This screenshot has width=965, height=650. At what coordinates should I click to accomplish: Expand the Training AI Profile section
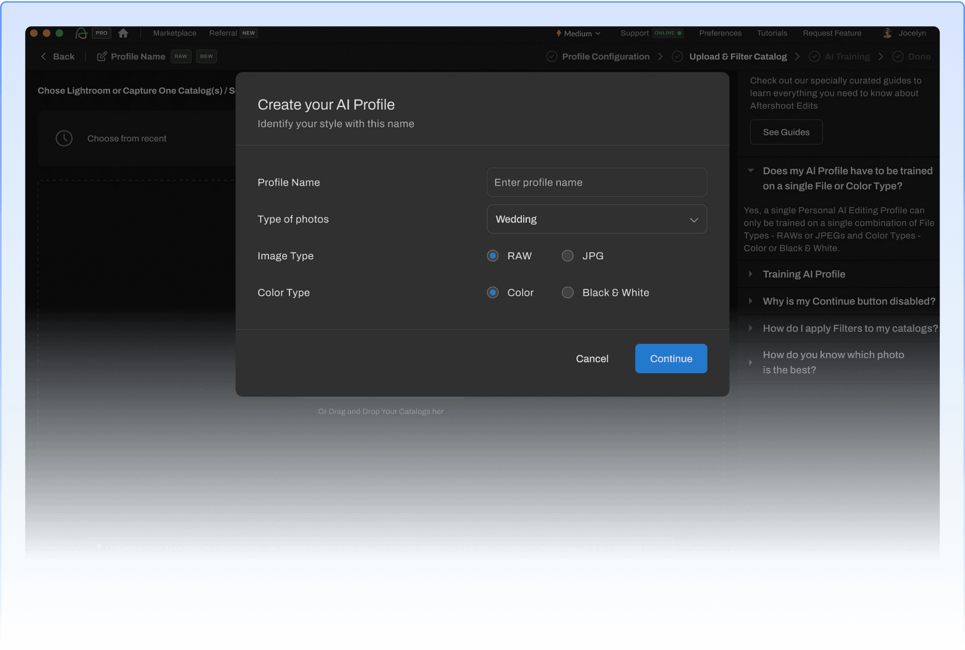(x=804, y=274)
